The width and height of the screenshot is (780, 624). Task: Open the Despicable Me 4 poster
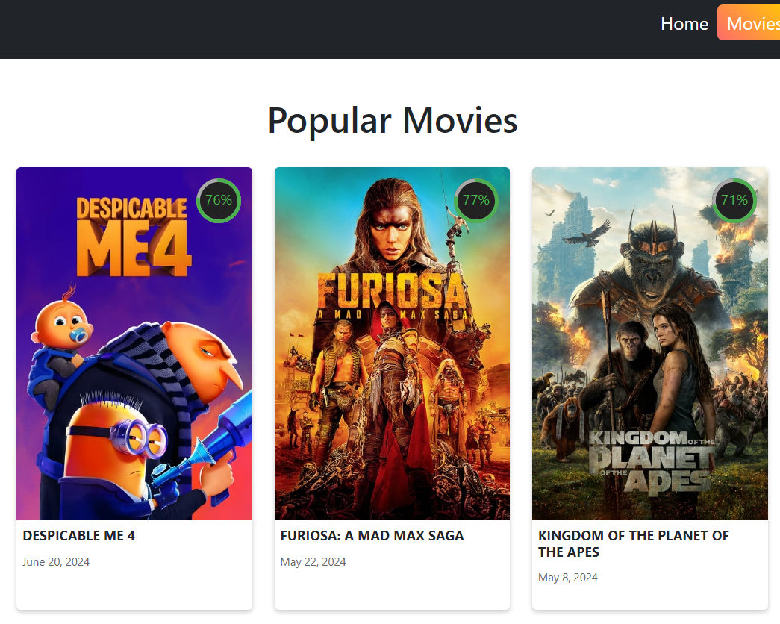pos(134,344)
